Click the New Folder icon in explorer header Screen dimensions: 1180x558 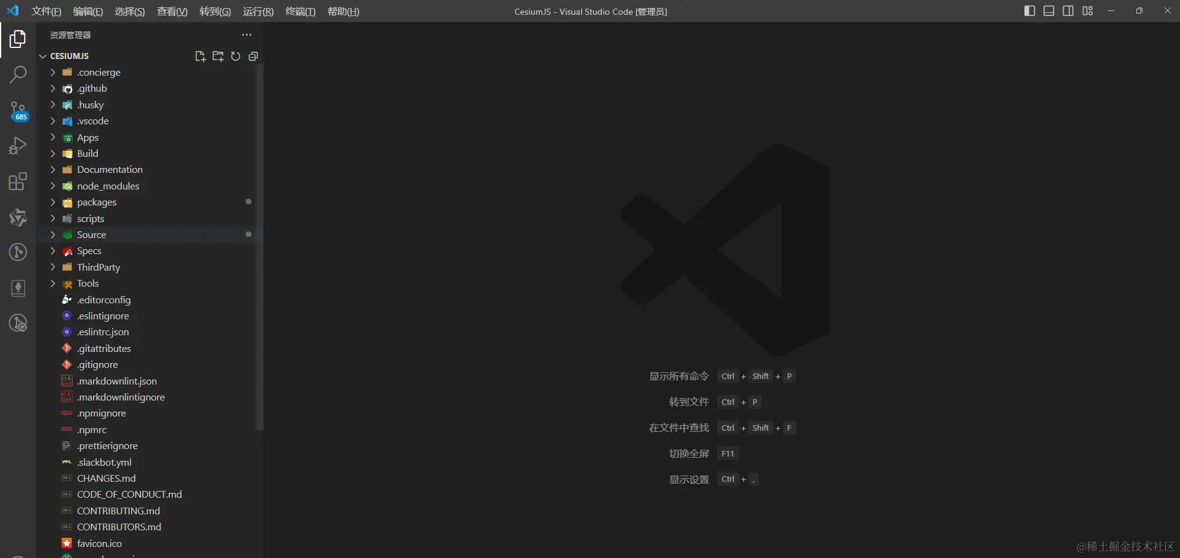pos(218,57)
